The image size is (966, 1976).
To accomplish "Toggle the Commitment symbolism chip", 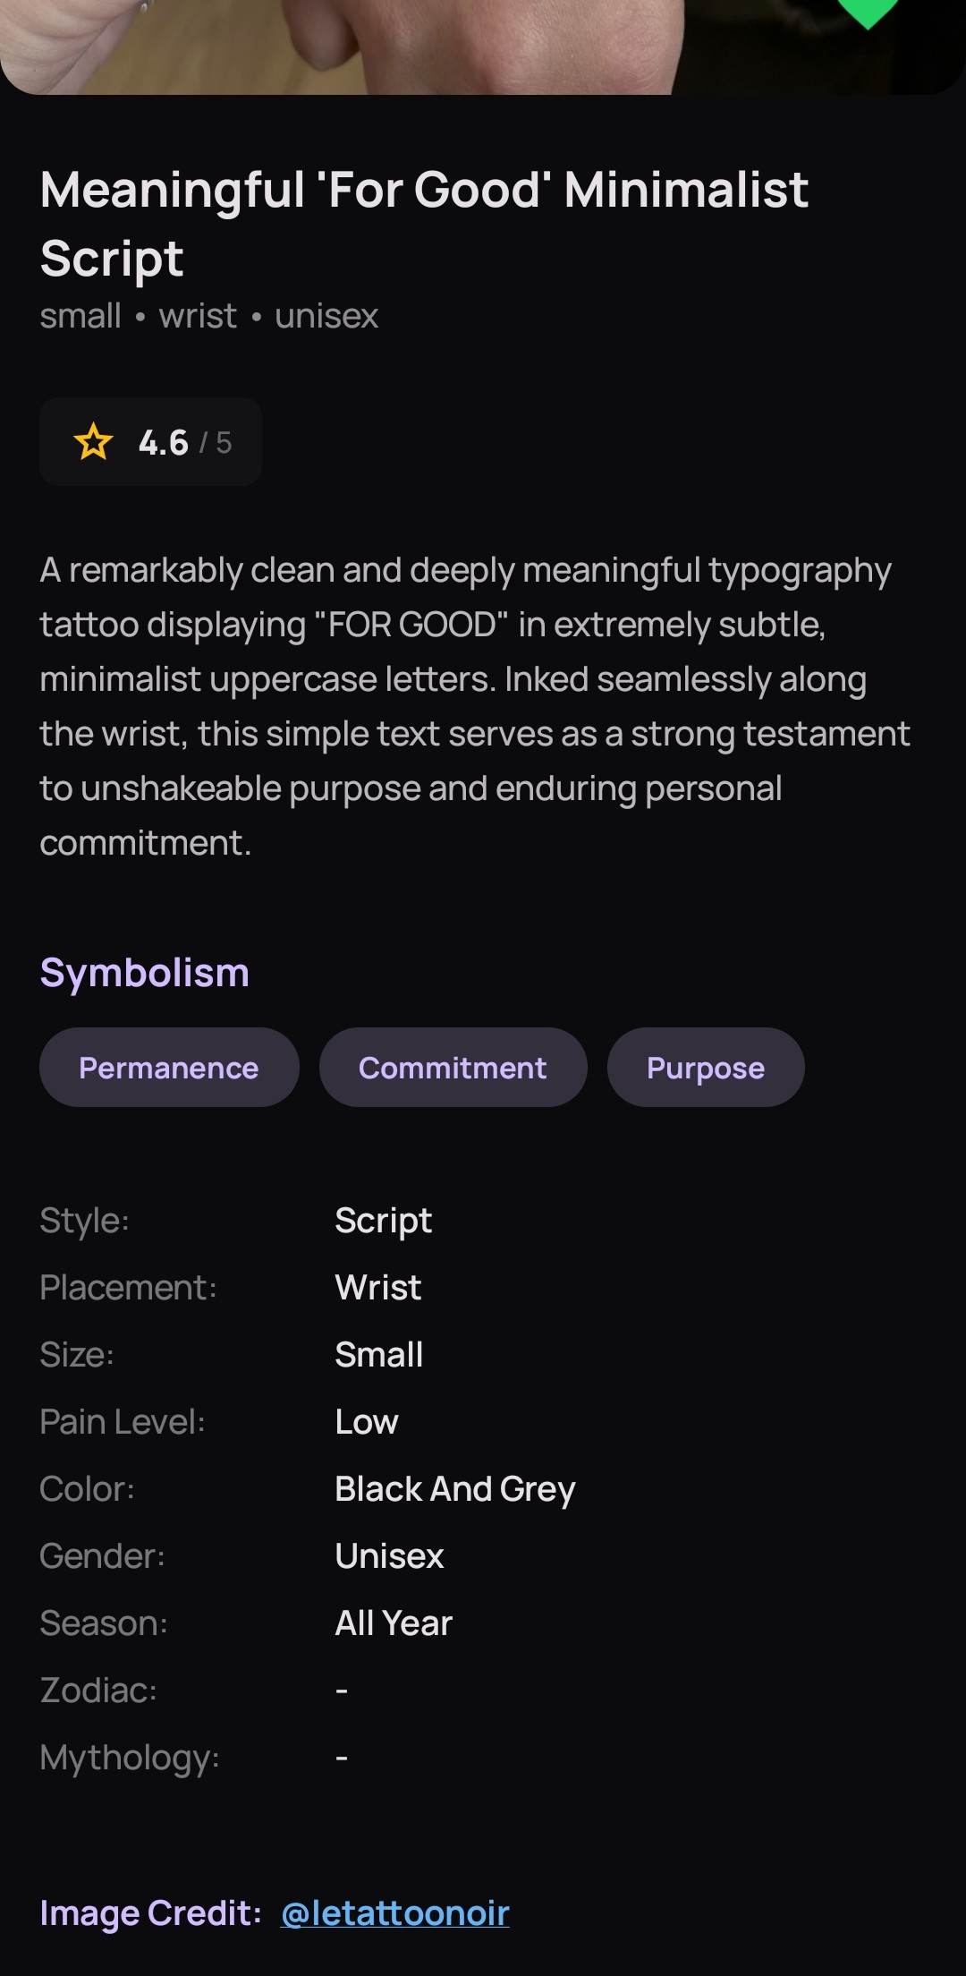I will click(453, 1067).
